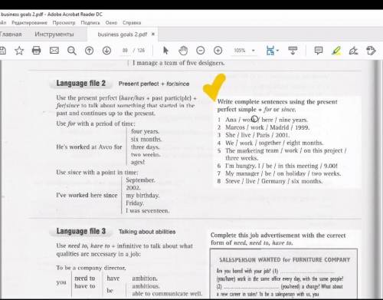Add bookmark with the star icon
Viewport: 383px width, 300px height.
click(x=19, y=51)
